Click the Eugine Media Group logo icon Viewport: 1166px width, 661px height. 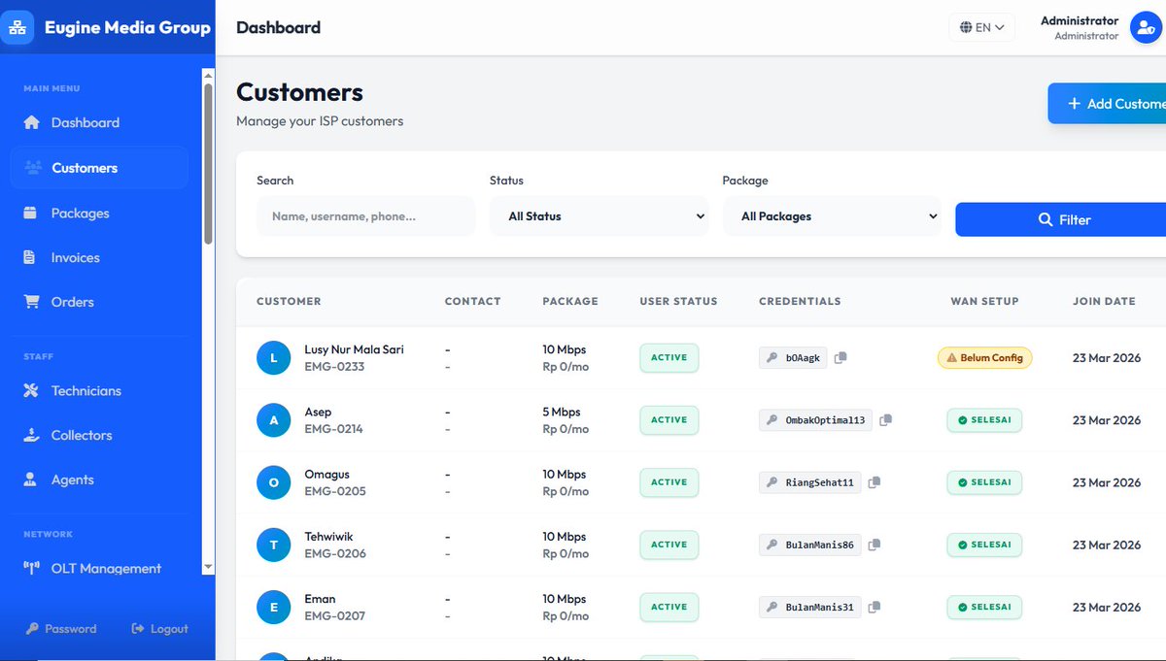click(x=17, y=27)
